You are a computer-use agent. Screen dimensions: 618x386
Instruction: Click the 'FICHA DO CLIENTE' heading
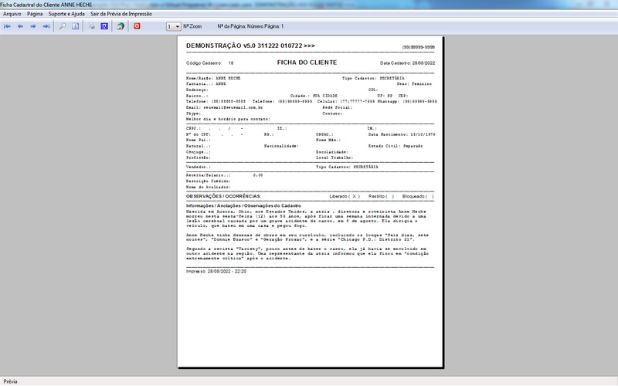(x=307, y=63)
